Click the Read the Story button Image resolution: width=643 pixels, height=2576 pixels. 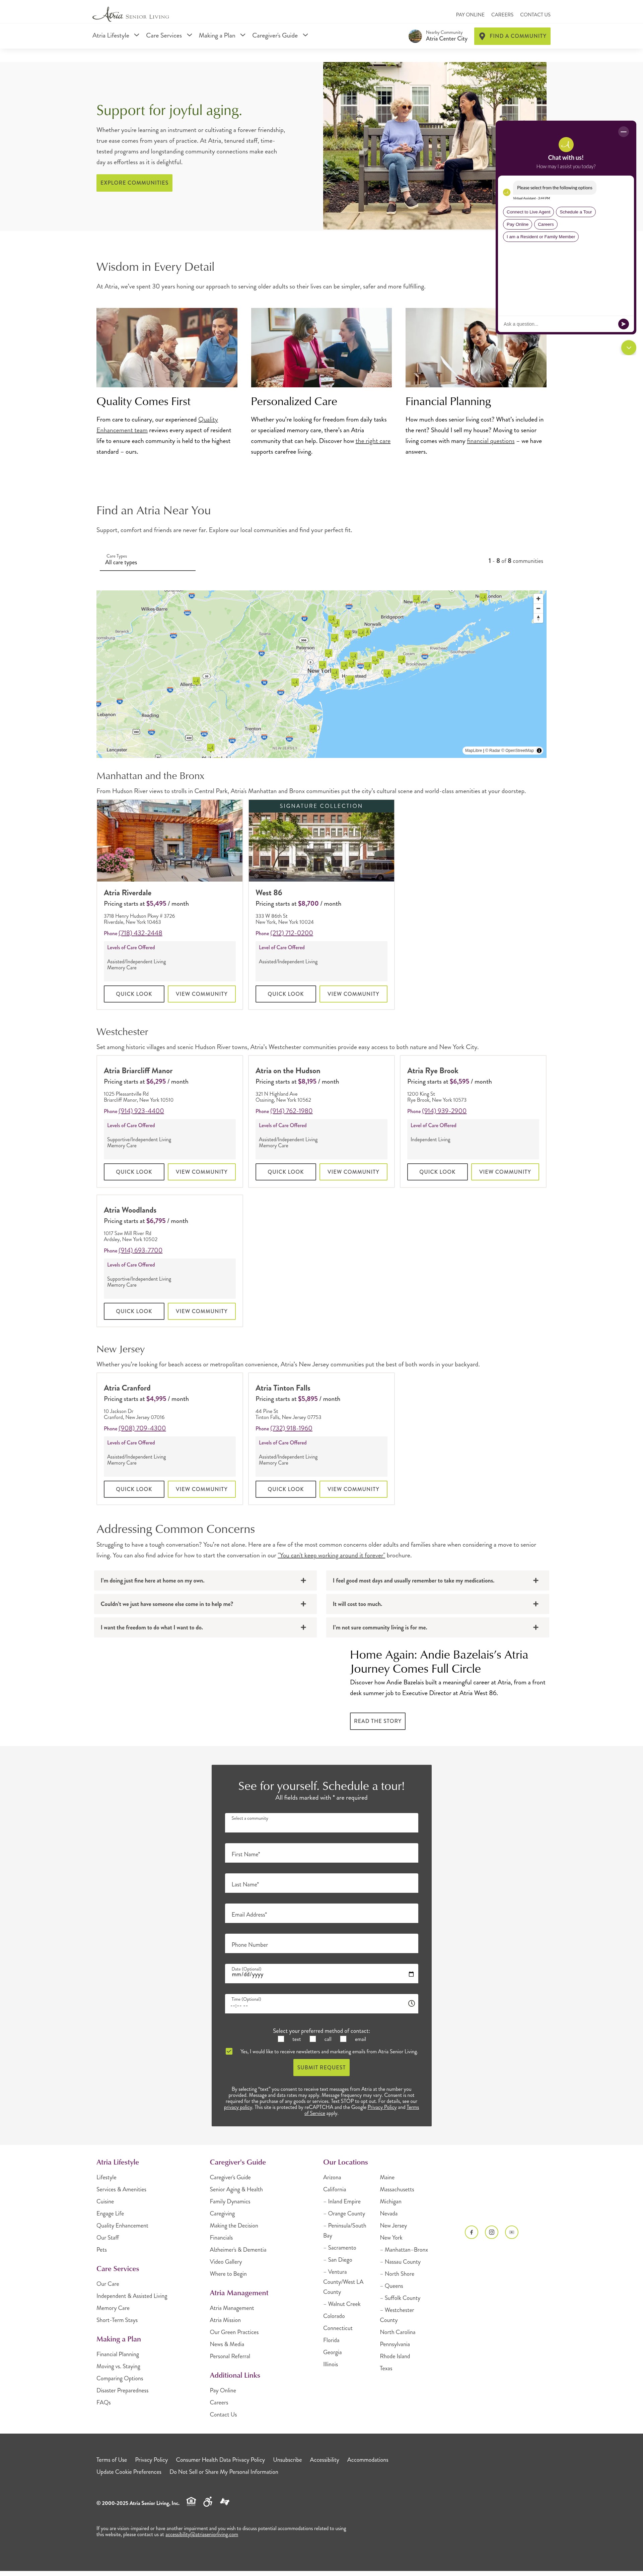378,1721
